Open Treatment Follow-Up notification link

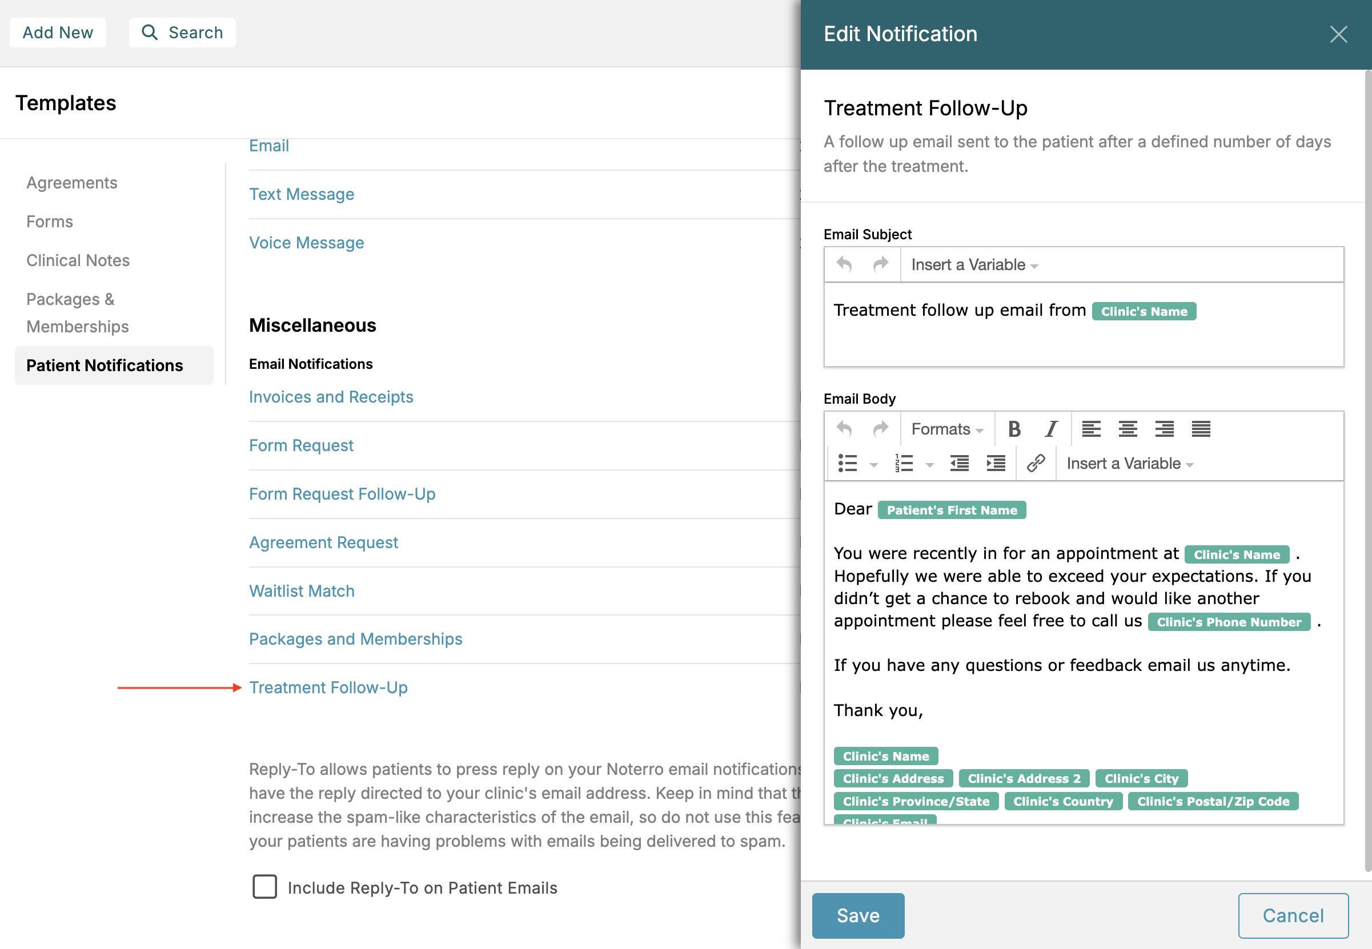[x=328, y=687]
